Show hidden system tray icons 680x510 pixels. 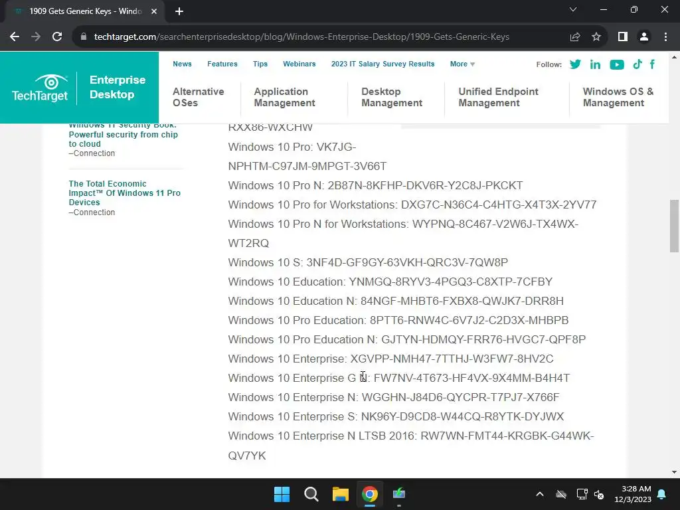coord(540,494)
